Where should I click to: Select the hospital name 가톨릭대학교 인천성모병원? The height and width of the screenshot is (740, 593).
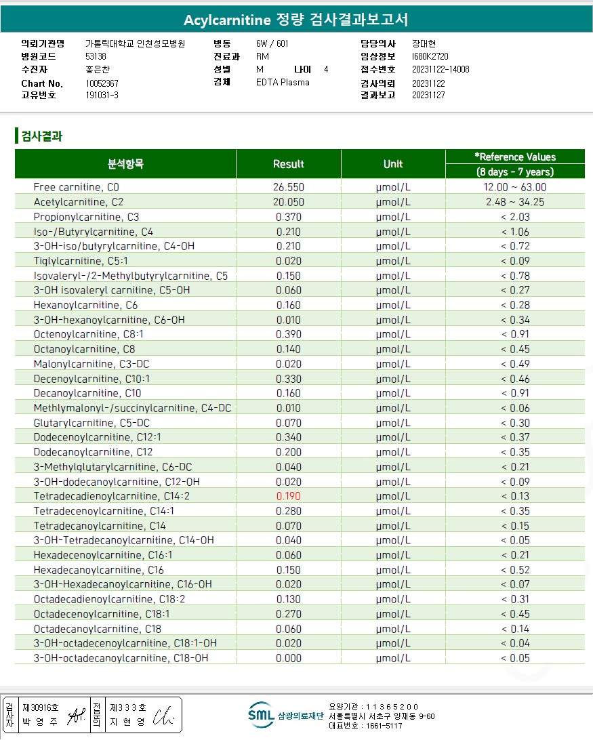(136, 43)
